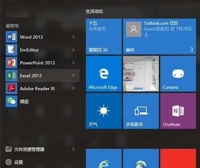The width and height of the screenshot is (200, 168).
Task: Expand the Excel 2013 jump list arrow
Action: point(73,76)
